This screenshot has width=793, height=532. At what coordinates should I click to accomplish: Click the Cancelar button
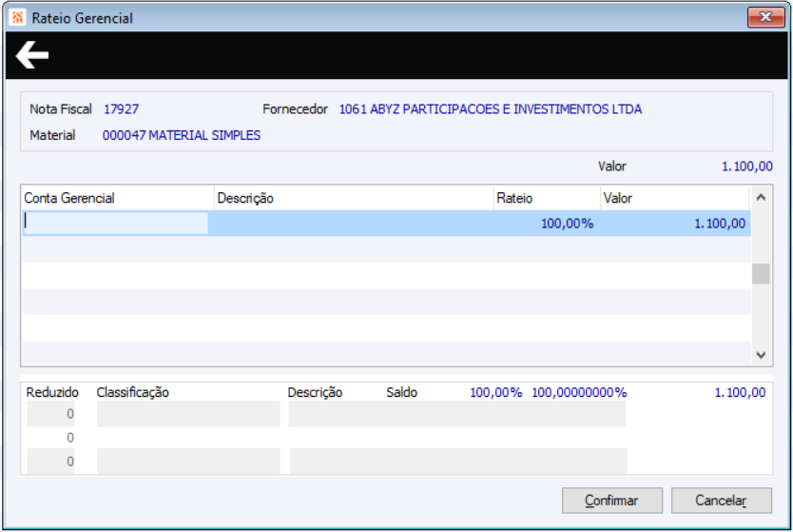tap(721, 500)
